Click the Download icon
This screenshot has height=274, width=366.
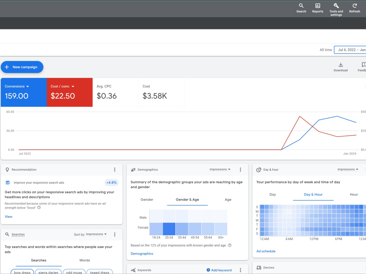coord(340,67)
